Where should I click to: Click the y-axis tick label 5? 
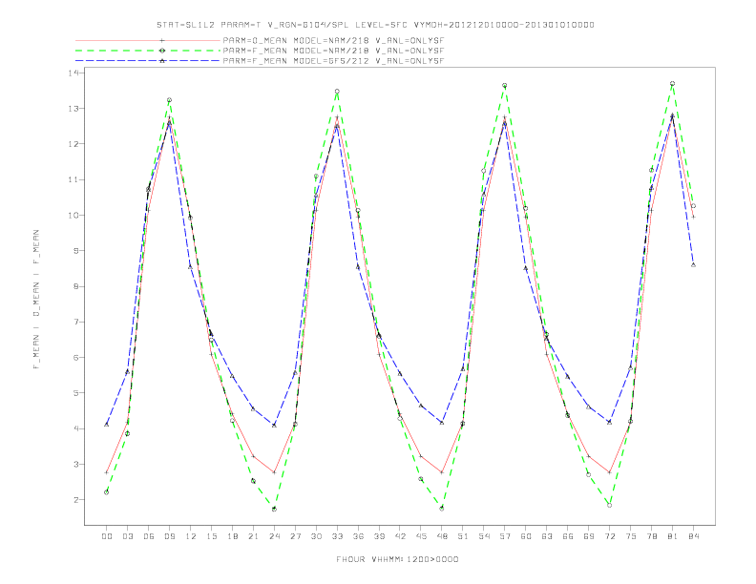coord(76,393)
